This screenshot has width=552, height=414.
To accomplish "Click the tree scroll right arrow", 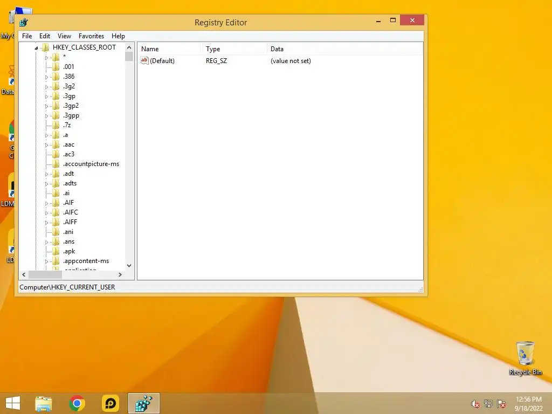I will [120, 274].
